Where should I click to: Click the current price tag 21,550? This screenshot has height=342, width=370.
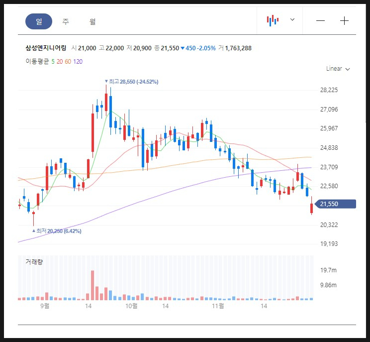[x=335, y=204]
